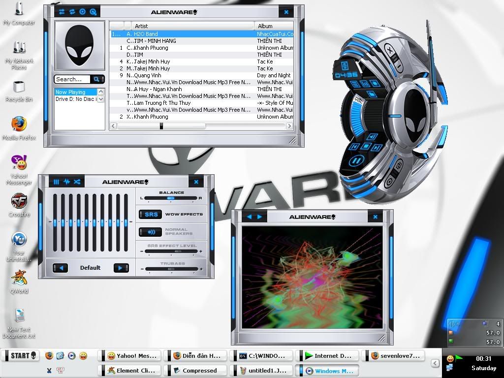Launch the QWorld desktop shortcut

(x=19, y=282)
